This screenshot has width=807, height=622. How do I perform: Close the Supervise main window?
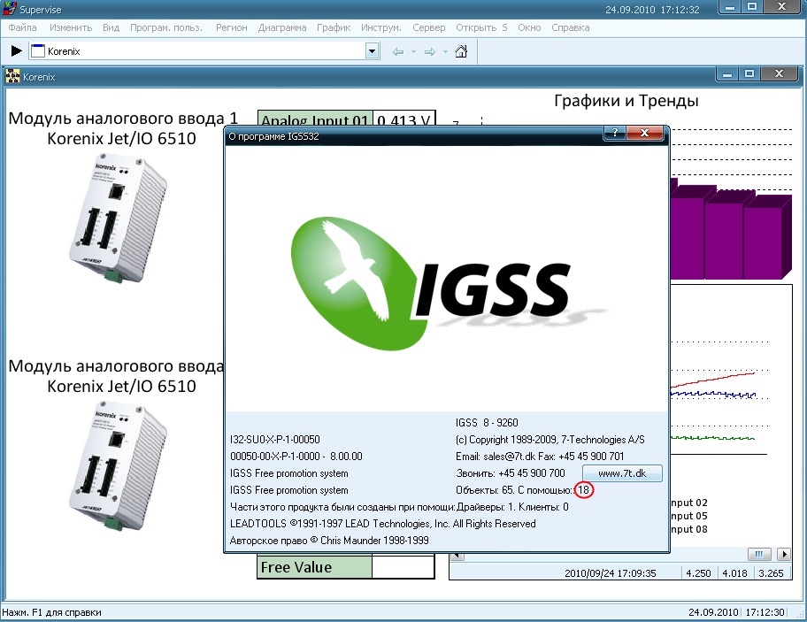coord(782,7)
